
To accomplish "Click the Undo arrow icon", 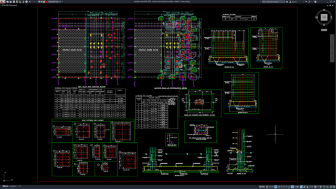I will tap(29, 2).
